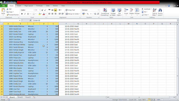Apply Comma Style
The height and width of the screenshot is (101, 179).
(91, 14)
